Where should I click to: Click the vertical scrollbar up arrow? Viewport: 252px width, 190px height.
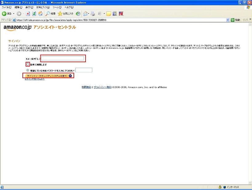click(x=250, y=24)
